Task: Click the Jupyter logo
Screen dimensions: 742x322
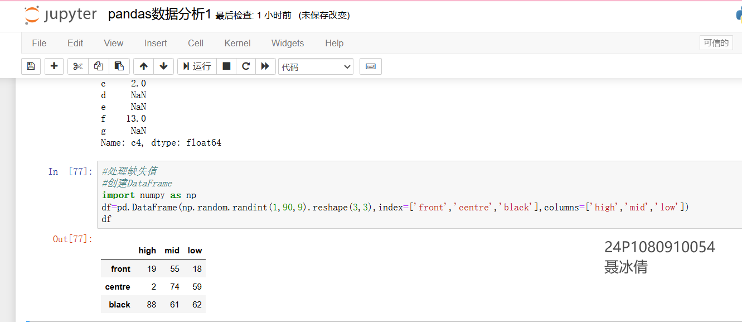Action: point(61,15)
